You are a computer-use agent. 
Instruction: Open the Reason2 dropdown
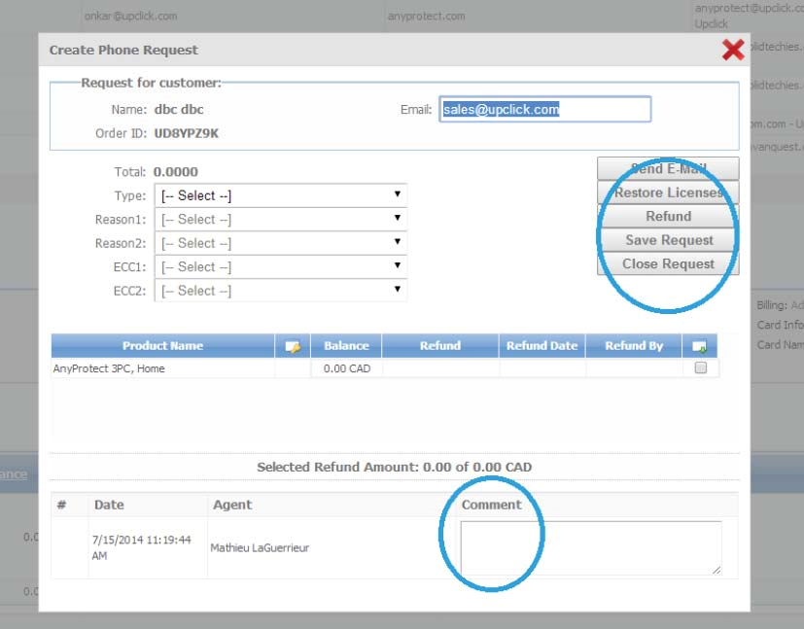point(280,242)
